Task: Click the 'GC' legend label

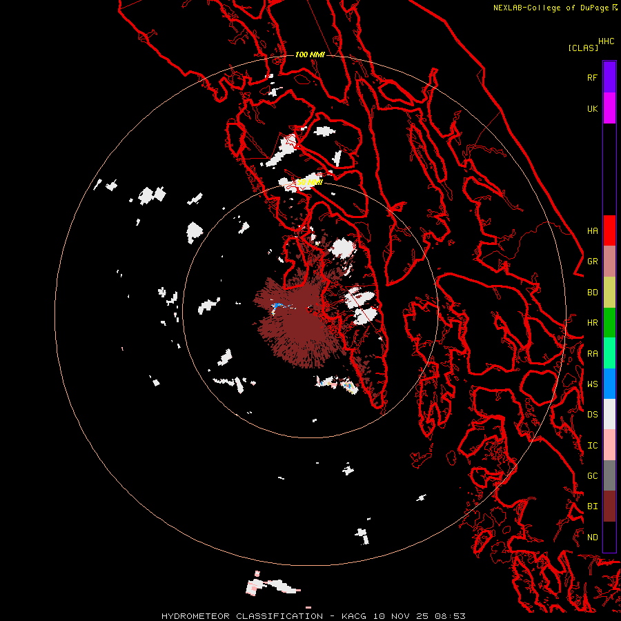Action: tap(592, 476)
